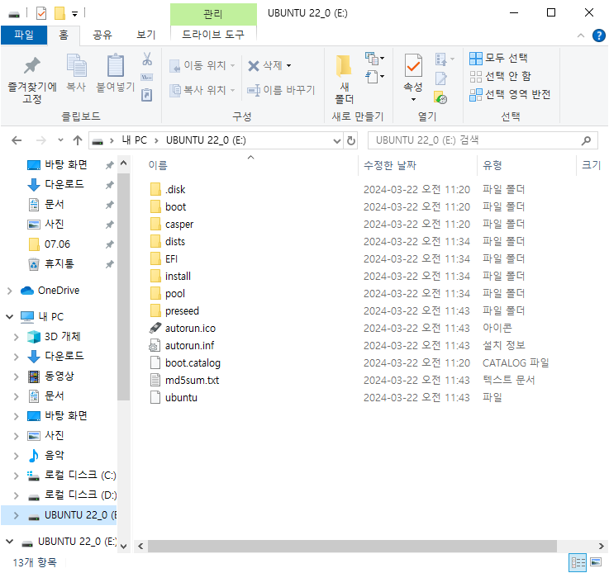This screenshot has width=609, height=573.
Task: Open the recent locations dropdown arrow
Action: pyautogui.click(x=60, y=140)
